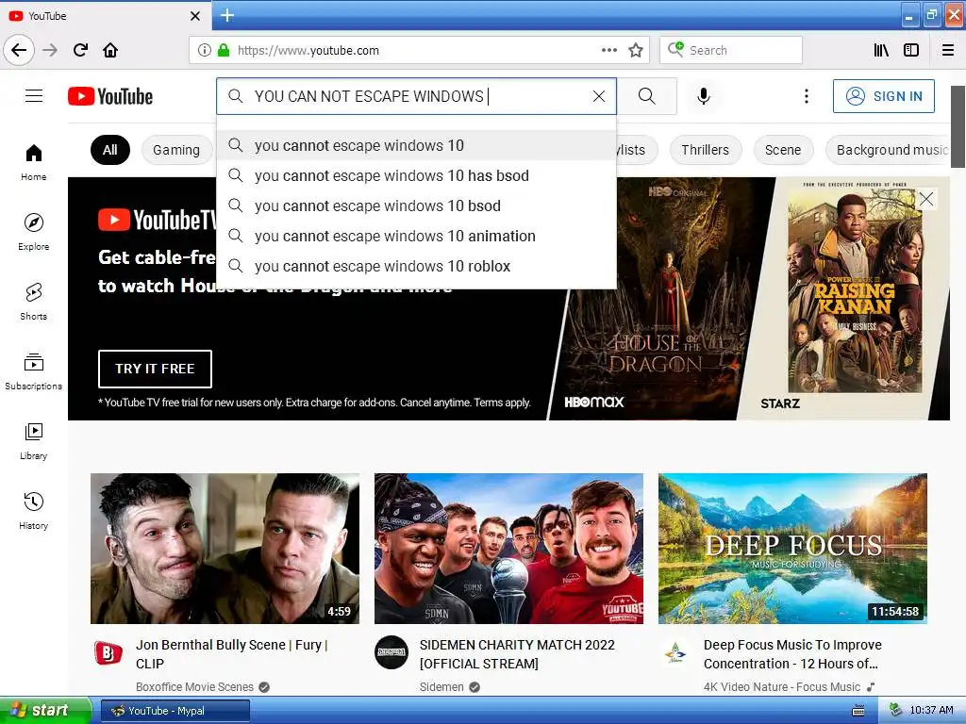Viewport: 966px width, 724px height.
Task: Reload the page with refresh icon
Action: click(x=80, y=50)
